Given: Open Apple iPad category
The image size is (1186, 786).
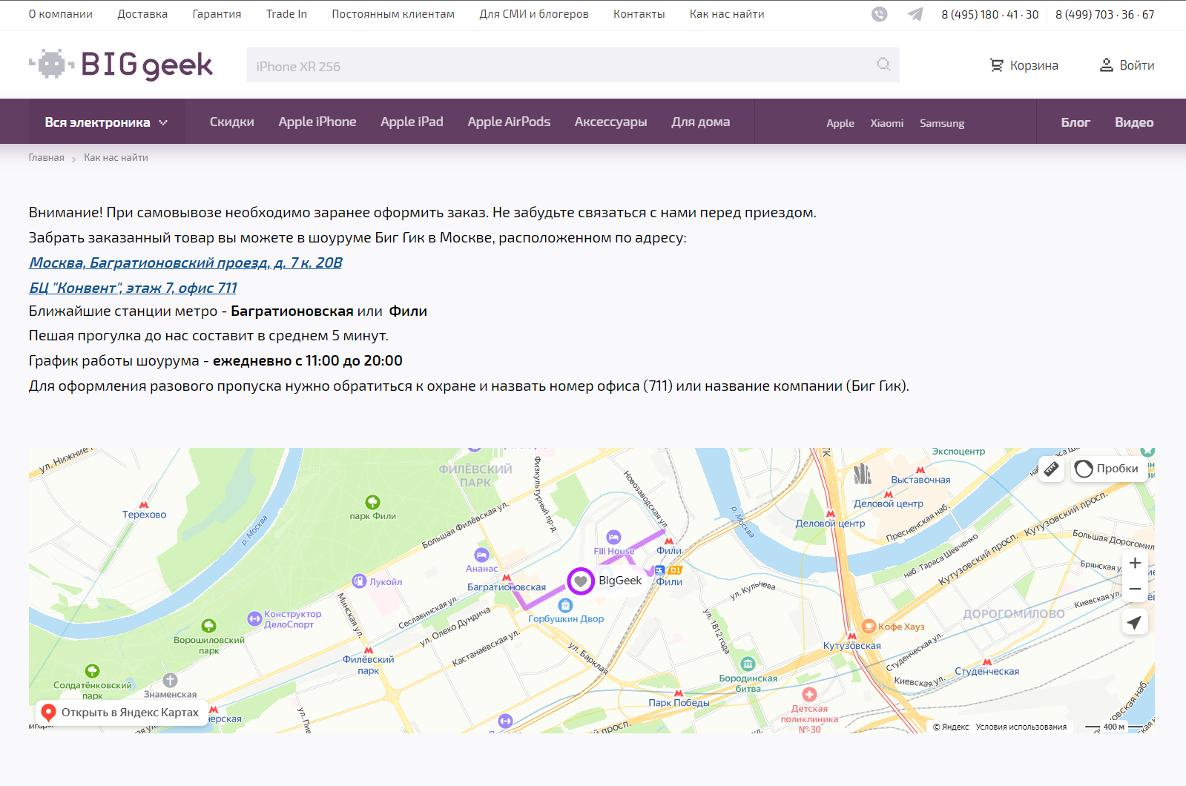Looking at the screenshot, I should point(412,122).
